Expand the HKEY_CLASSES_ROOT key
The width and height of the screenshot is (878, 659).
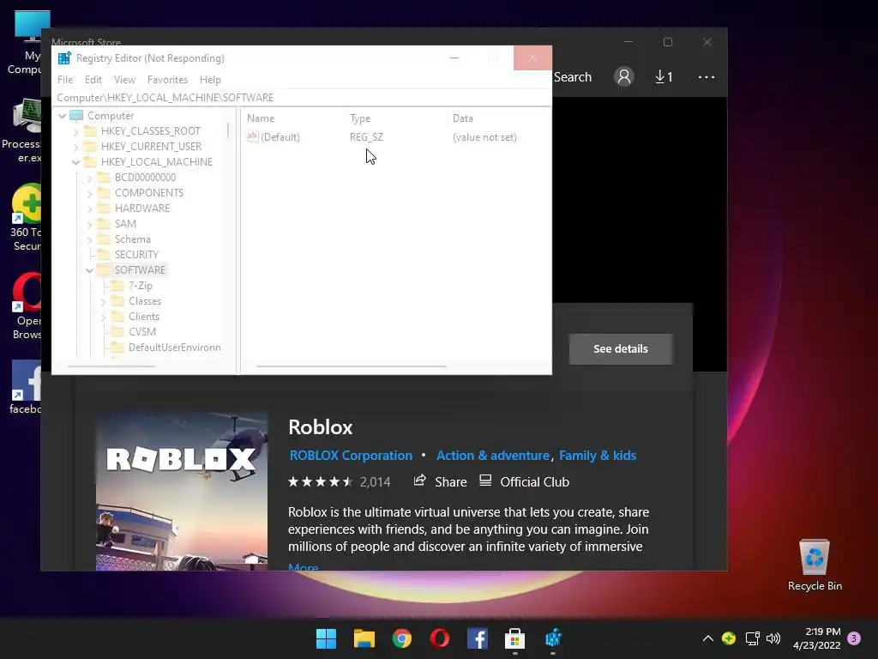76,131
